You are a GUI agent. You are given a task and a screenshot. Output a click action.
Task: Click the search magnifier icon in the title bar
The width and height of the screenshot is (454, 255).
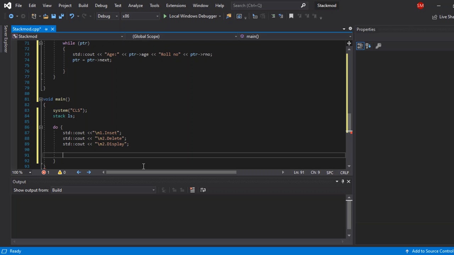303,5
